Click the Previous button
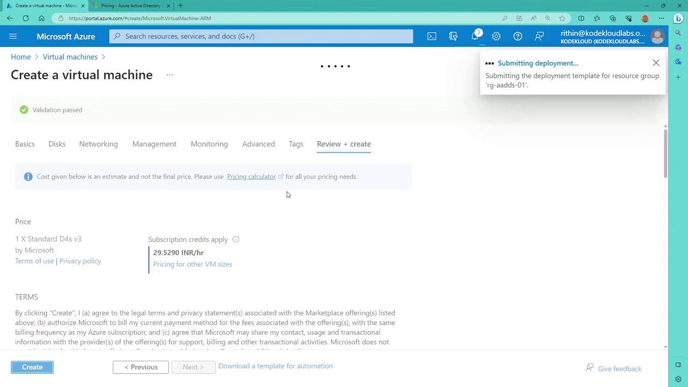The height and width of the screenshot is (387, 688). coord(141,367)
